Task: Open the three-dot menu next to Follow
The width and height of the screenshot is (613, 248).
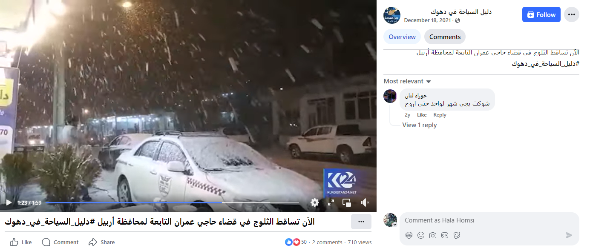Action: (x=572, y=14)
